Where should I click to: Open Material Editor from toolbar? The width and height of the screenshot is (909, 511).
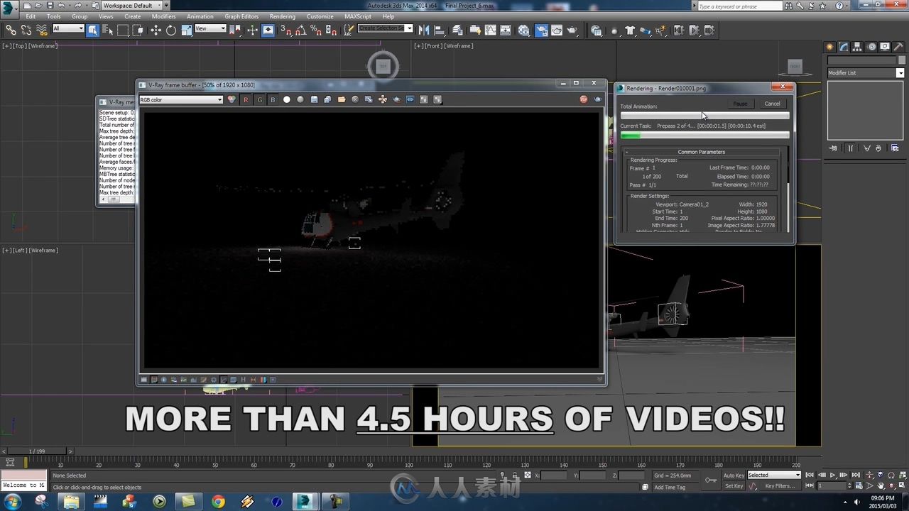[x=523, y=31]
